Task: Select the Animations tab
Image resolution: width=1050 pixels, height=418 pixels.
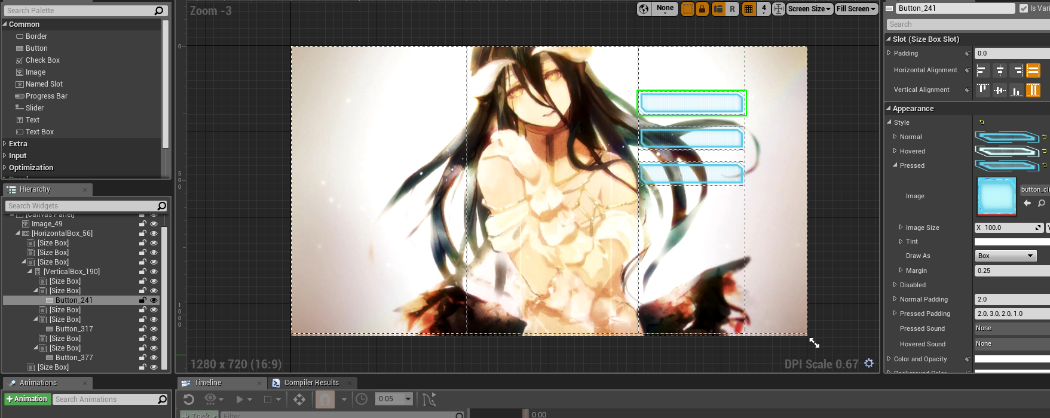Action: pyautogui.click(x=38, y=383)
